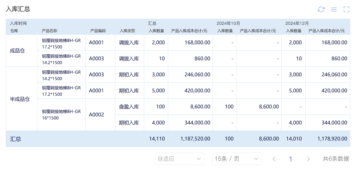Screen dimensions: 356x171
Task: Enter fullscreen with the expand icon
Action: click(x=346, y=9)
